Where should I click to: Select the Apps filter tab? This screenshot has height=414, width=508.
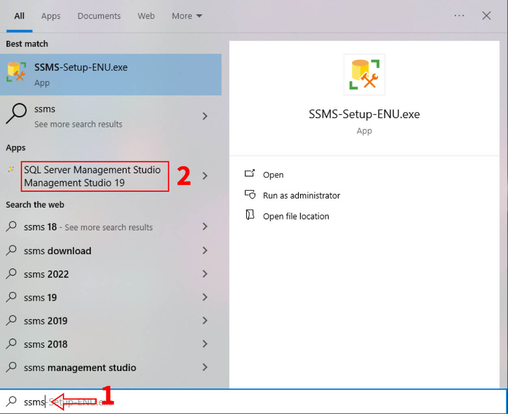[50, 16]
